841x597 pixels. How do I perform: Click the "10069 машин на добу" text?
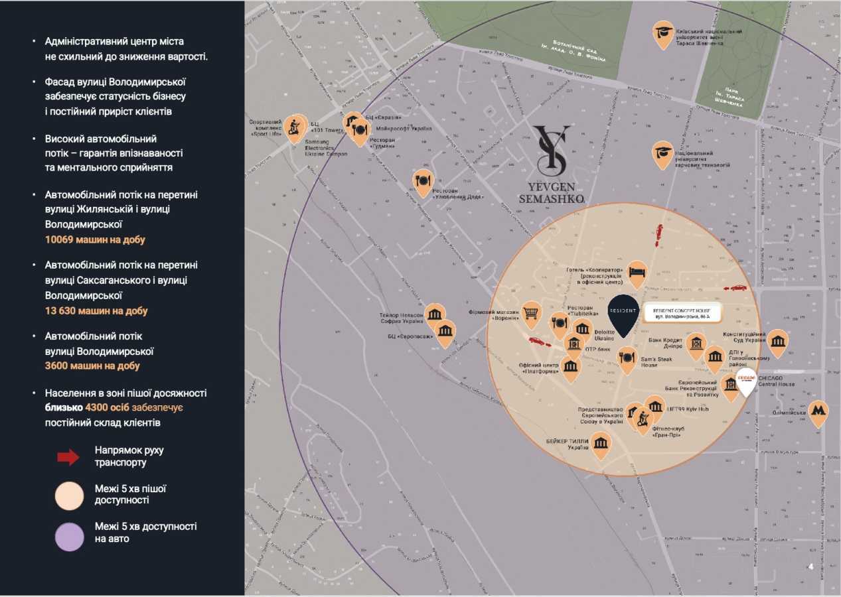[x=95, y=239]
